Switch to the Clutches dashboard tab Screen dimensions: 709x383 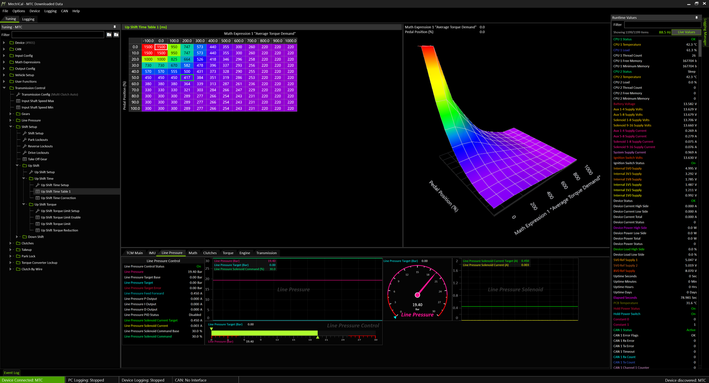[209, 253]
